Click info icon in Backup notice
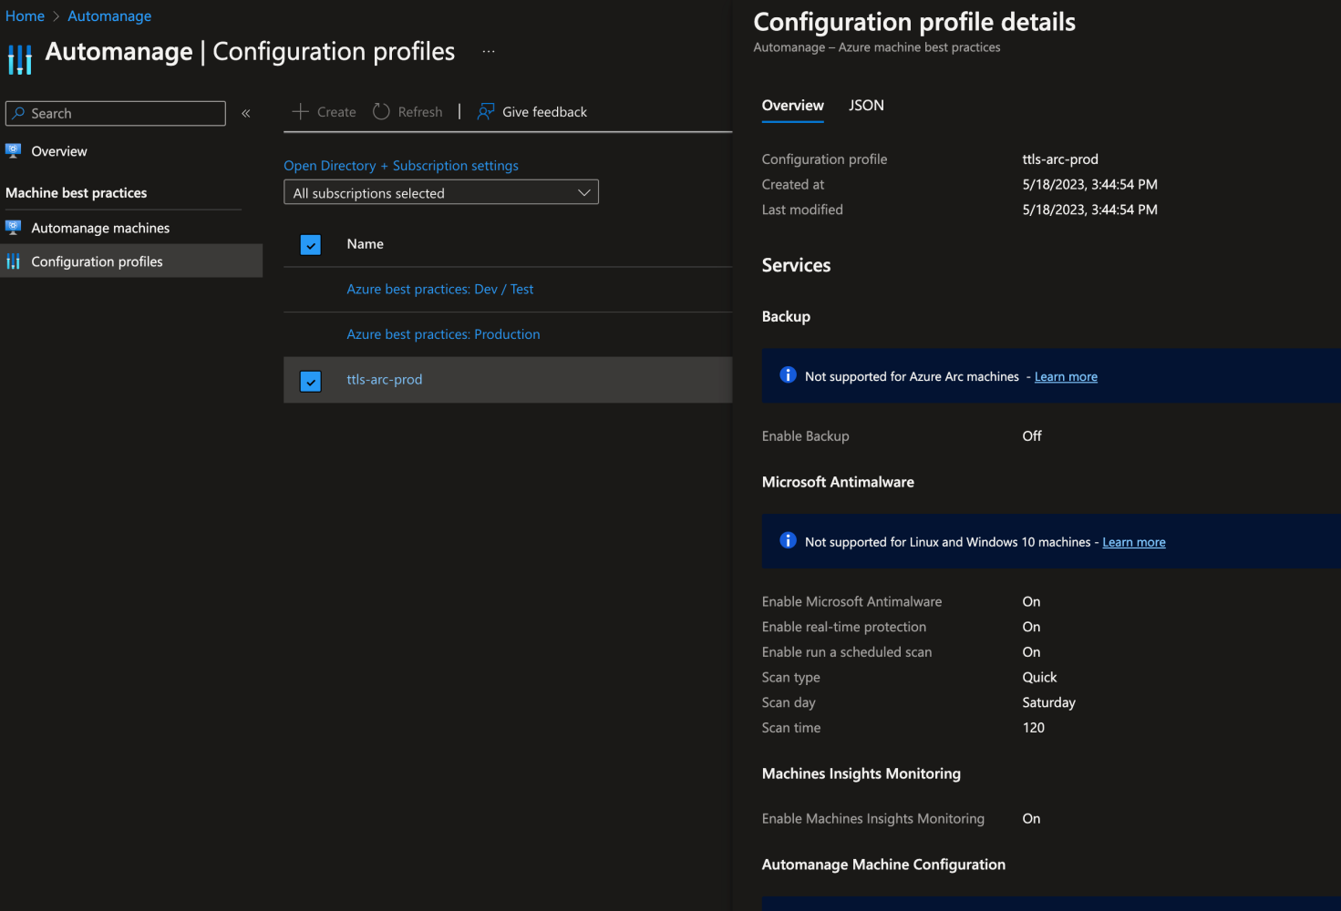1341x911 pixels. pos(788,375)
